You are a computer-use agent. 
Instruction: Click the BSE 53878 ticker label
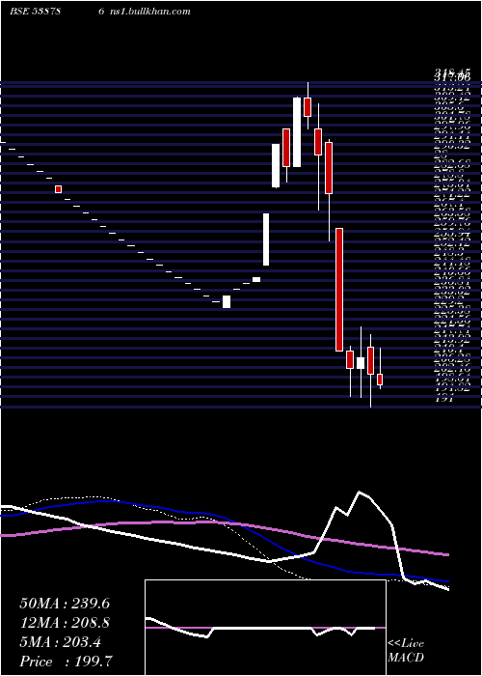tap(35, 12)
